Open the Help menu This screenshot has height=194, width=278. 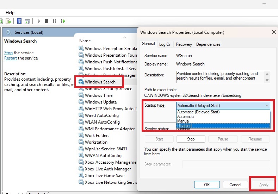click(10, 13)
